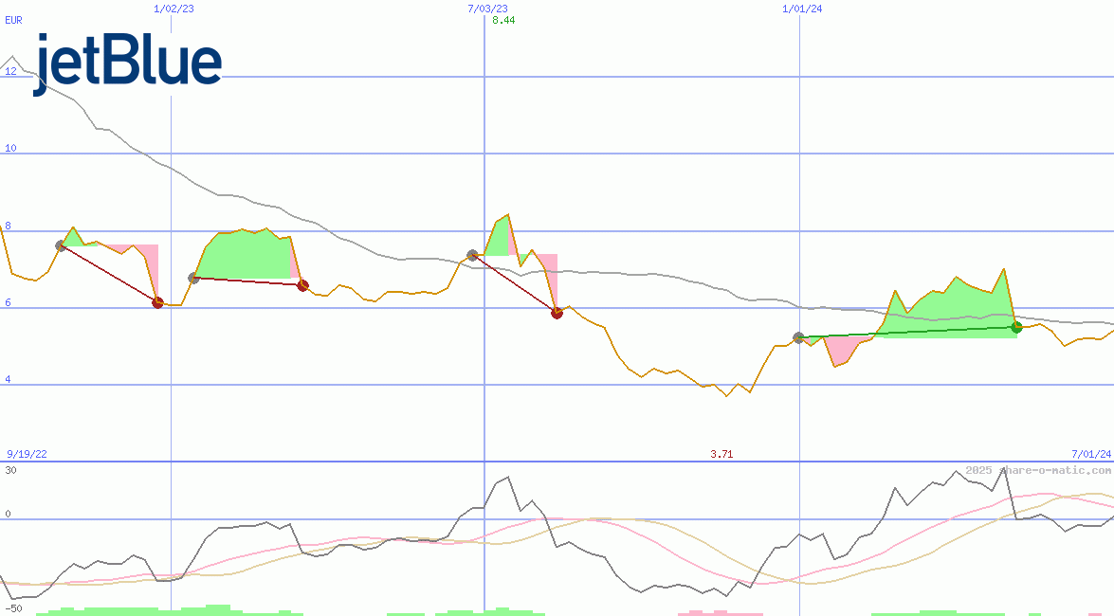
Task: Click the EUR currency label
Action: [x=13, y=20]
